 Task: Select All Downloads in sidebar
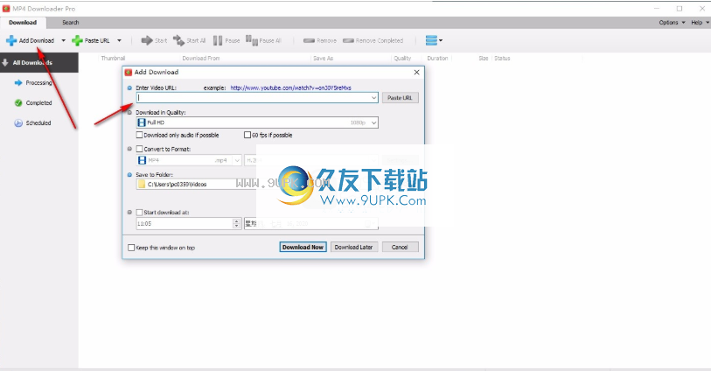[x=39, y=63]
